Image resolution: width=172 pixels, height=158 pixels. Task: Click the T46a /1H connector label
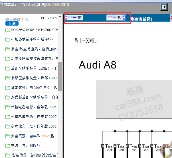108,147
